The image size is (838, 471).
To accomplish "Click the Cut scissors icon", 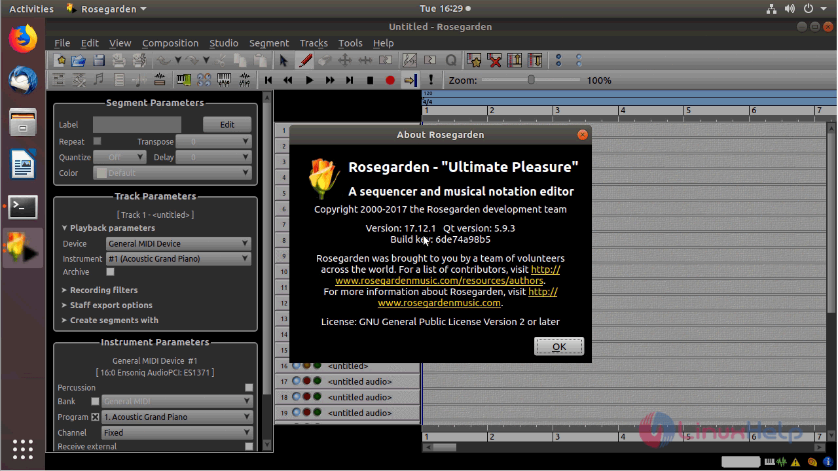I will (221, 60).
